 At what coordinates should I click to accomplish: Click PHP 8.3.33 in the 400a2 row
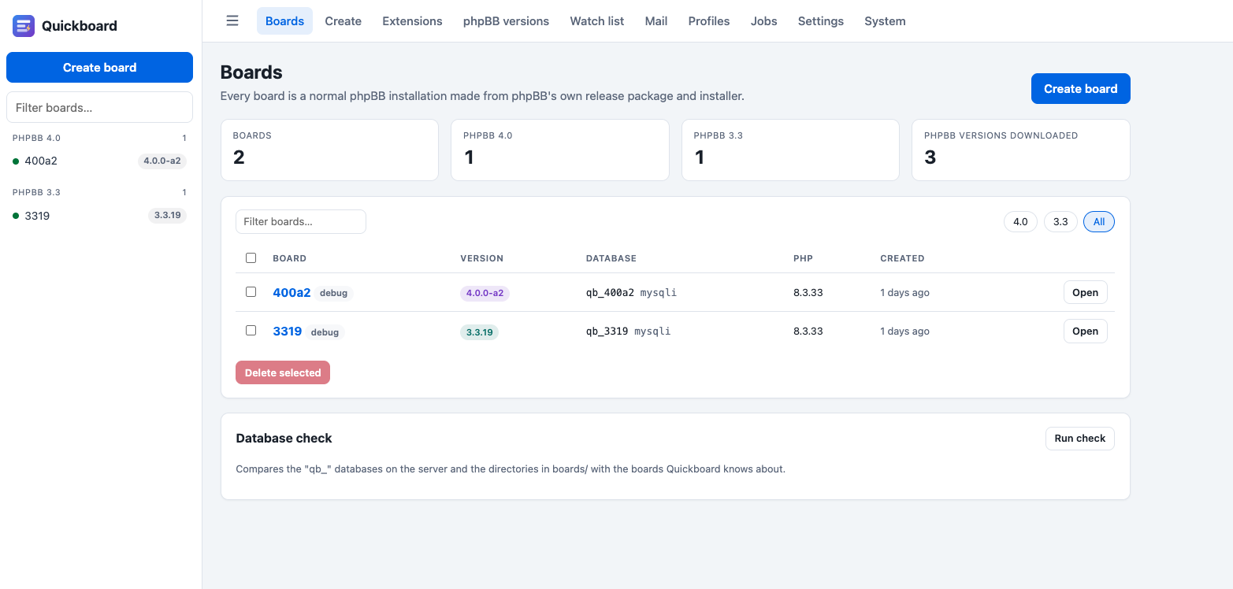coord(808,293)
